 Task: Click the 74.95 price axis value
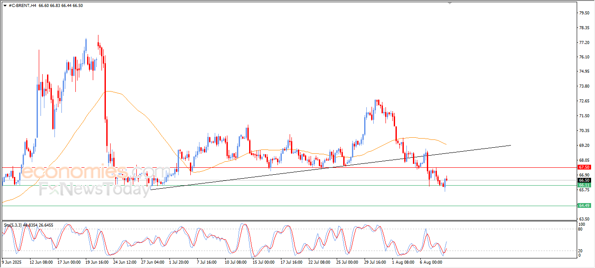[x=584, y=71]
